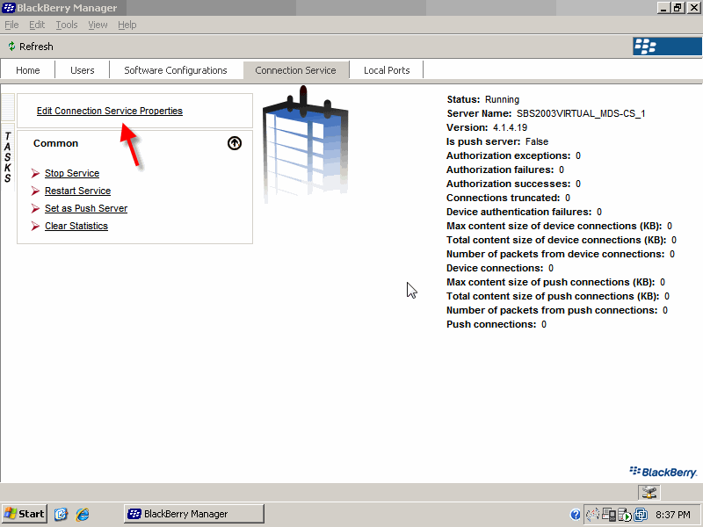This screenshot has height=527, width=703.
Task: Switch to the Users tab
Action: [x=83, y=70]
